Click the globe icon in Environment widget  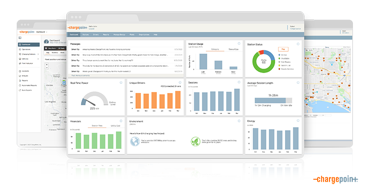[x=135, y=142]
